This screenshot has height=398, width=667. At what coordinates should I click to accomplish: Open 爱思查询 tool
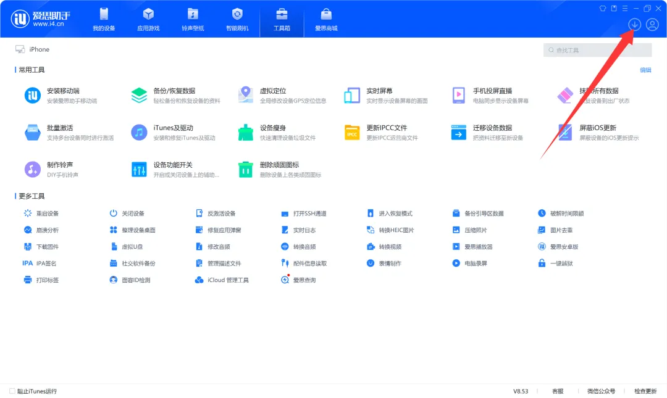click(x=298, y=280)
